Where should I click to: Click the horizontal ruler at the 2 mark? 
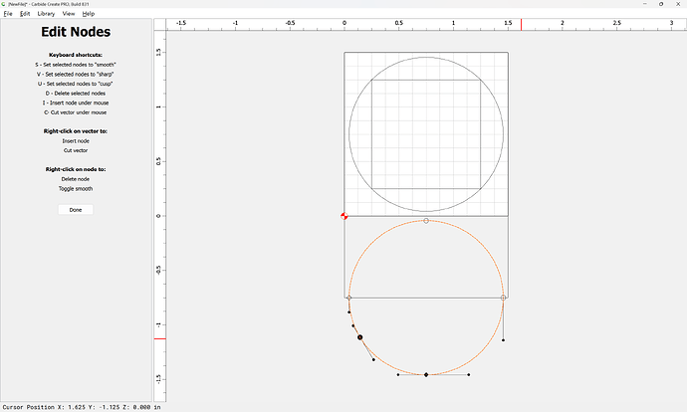coord(562,22)
